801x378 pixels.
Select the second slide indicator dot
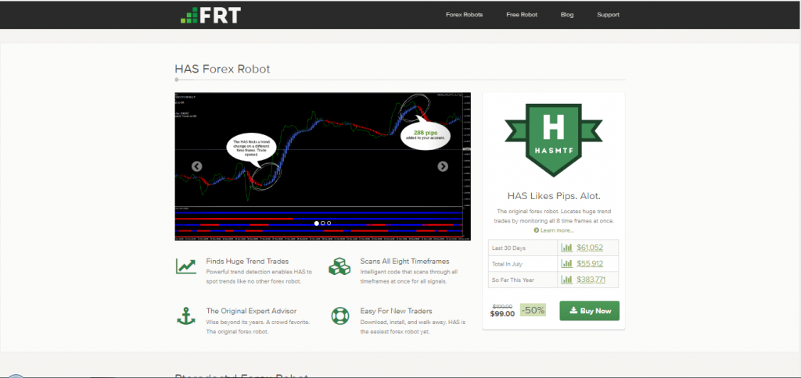click(x=323, y=223)
